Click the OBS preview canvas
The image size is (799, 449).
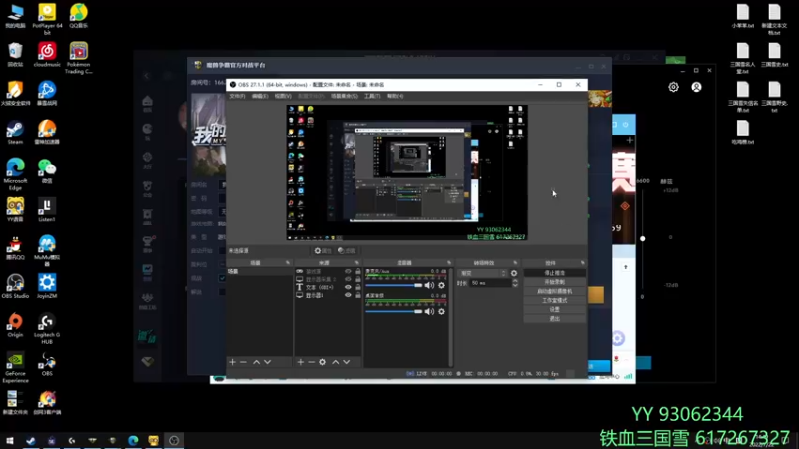click(x=406, y=173)
